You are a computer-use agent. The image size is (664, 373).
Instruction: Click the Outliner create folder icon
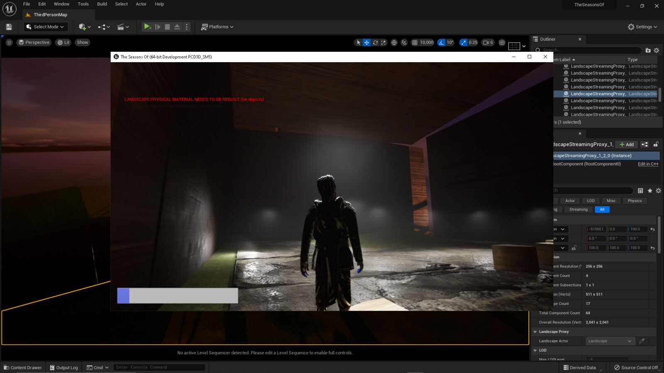[x=648, y=50]
